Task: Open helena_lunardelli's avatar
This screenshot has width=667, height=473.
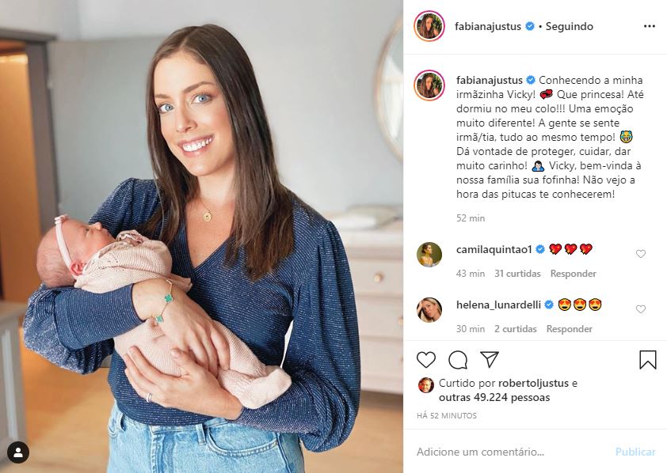Action: [429, 310]
